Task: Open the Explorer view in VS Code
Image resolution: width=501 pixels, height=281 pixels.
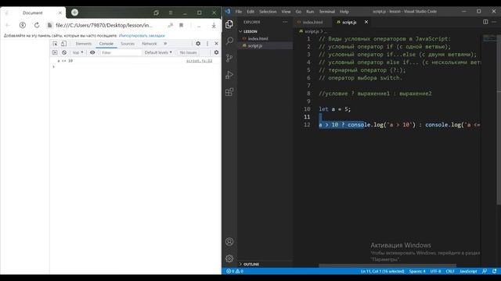Action: point(229,24)
